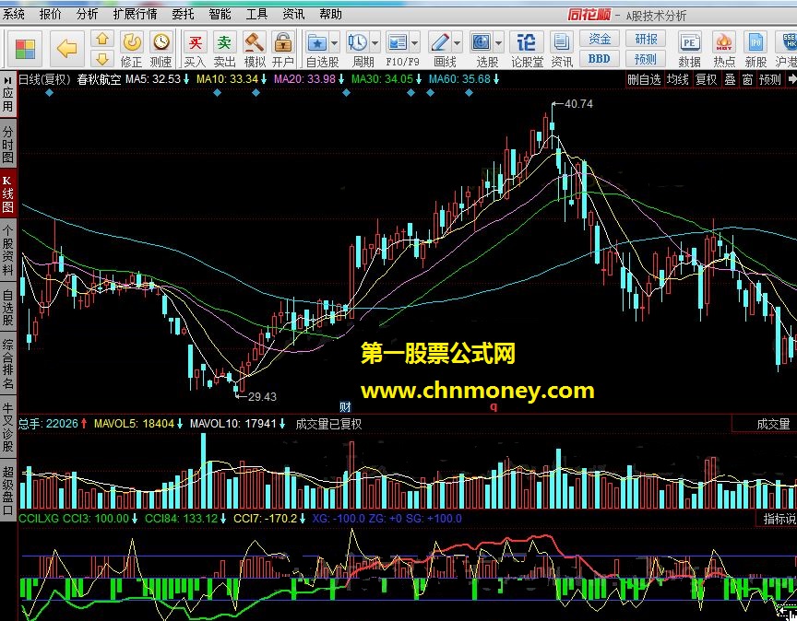The image size is (797, 621).
Task: Click the arrow icon right of 预测
Action: tap(791, 79)
